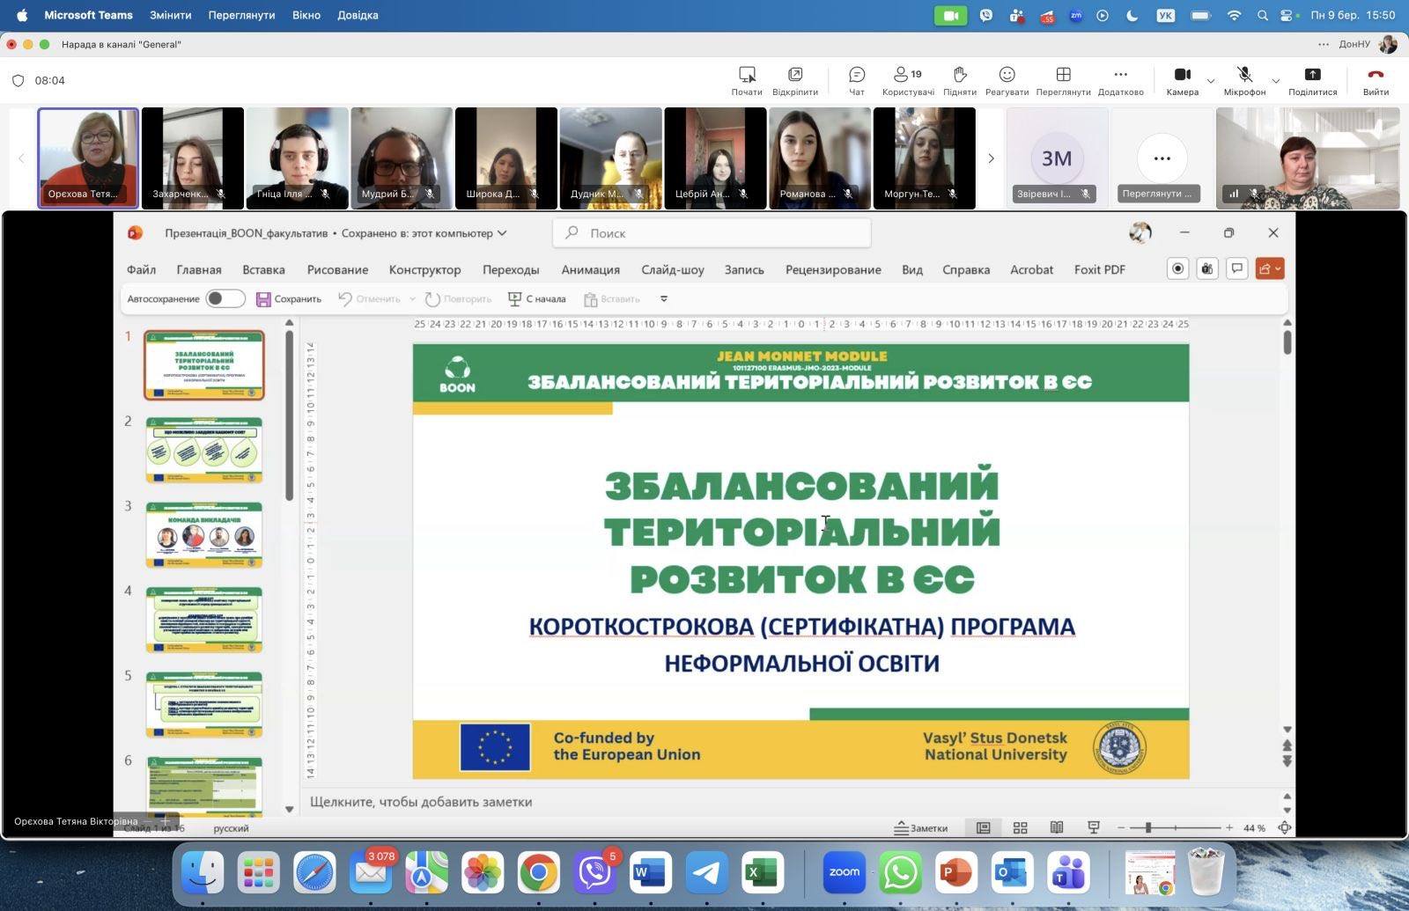Open the More actions ellipsis icon

point(1120,76)
